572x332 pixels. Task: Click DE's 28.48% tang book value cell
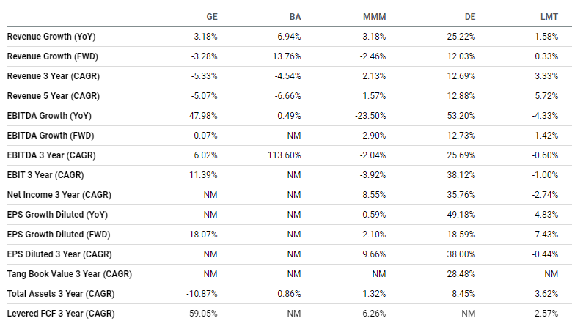coord(461,274)
